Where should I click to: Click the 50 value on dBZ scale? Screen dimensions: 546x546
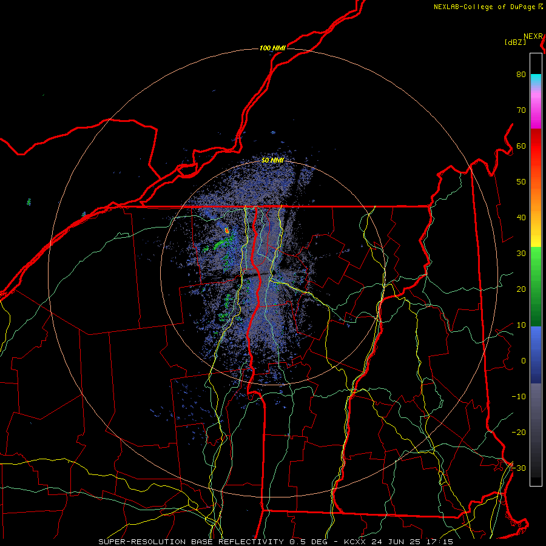pyautogui.click(x=521, y=182)
